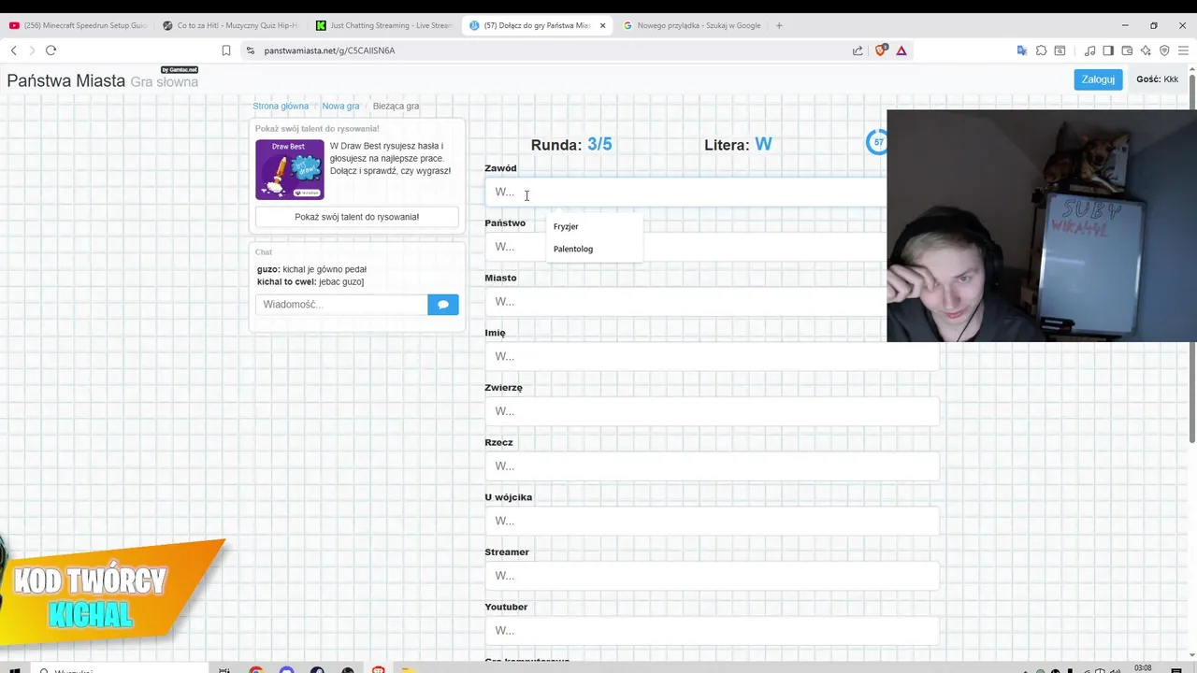Focus the Imię answer field
Viewport: 1197px width, 673px height.
point(712,356)
